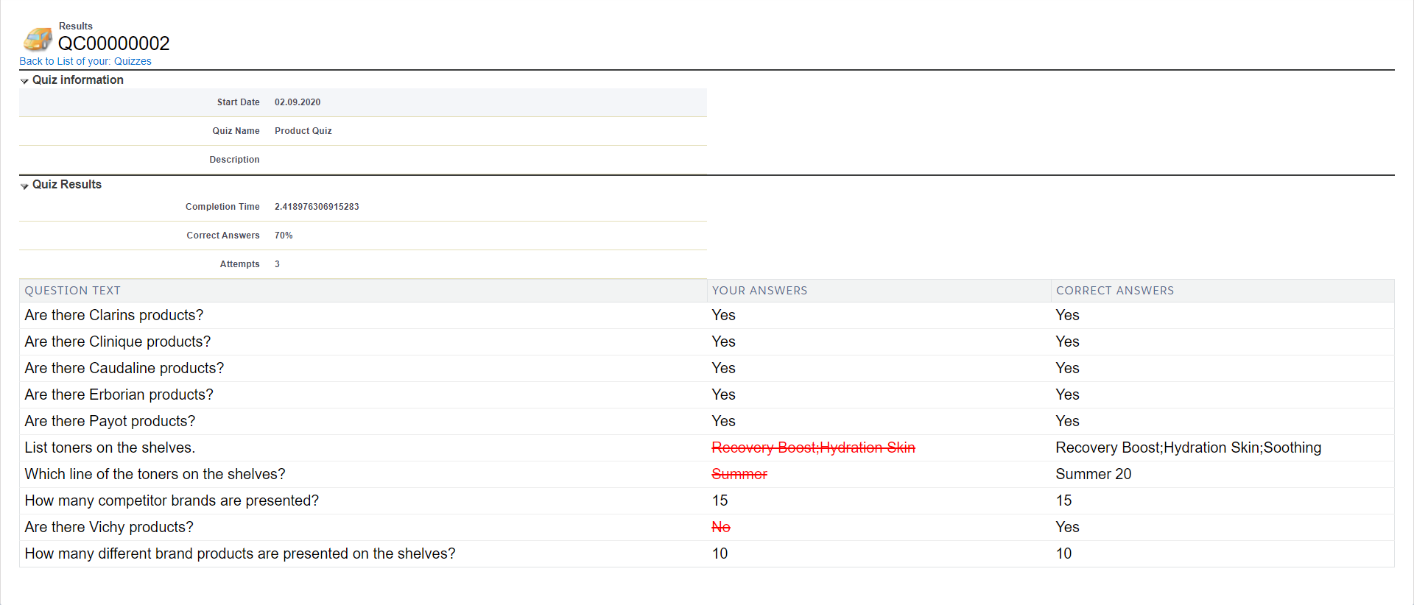Image resolution: width=1414 pixels, height=605 pixels.
Task: Go back to the list of Quizzes
Action: pyautogui.click(x=85, y=61)
